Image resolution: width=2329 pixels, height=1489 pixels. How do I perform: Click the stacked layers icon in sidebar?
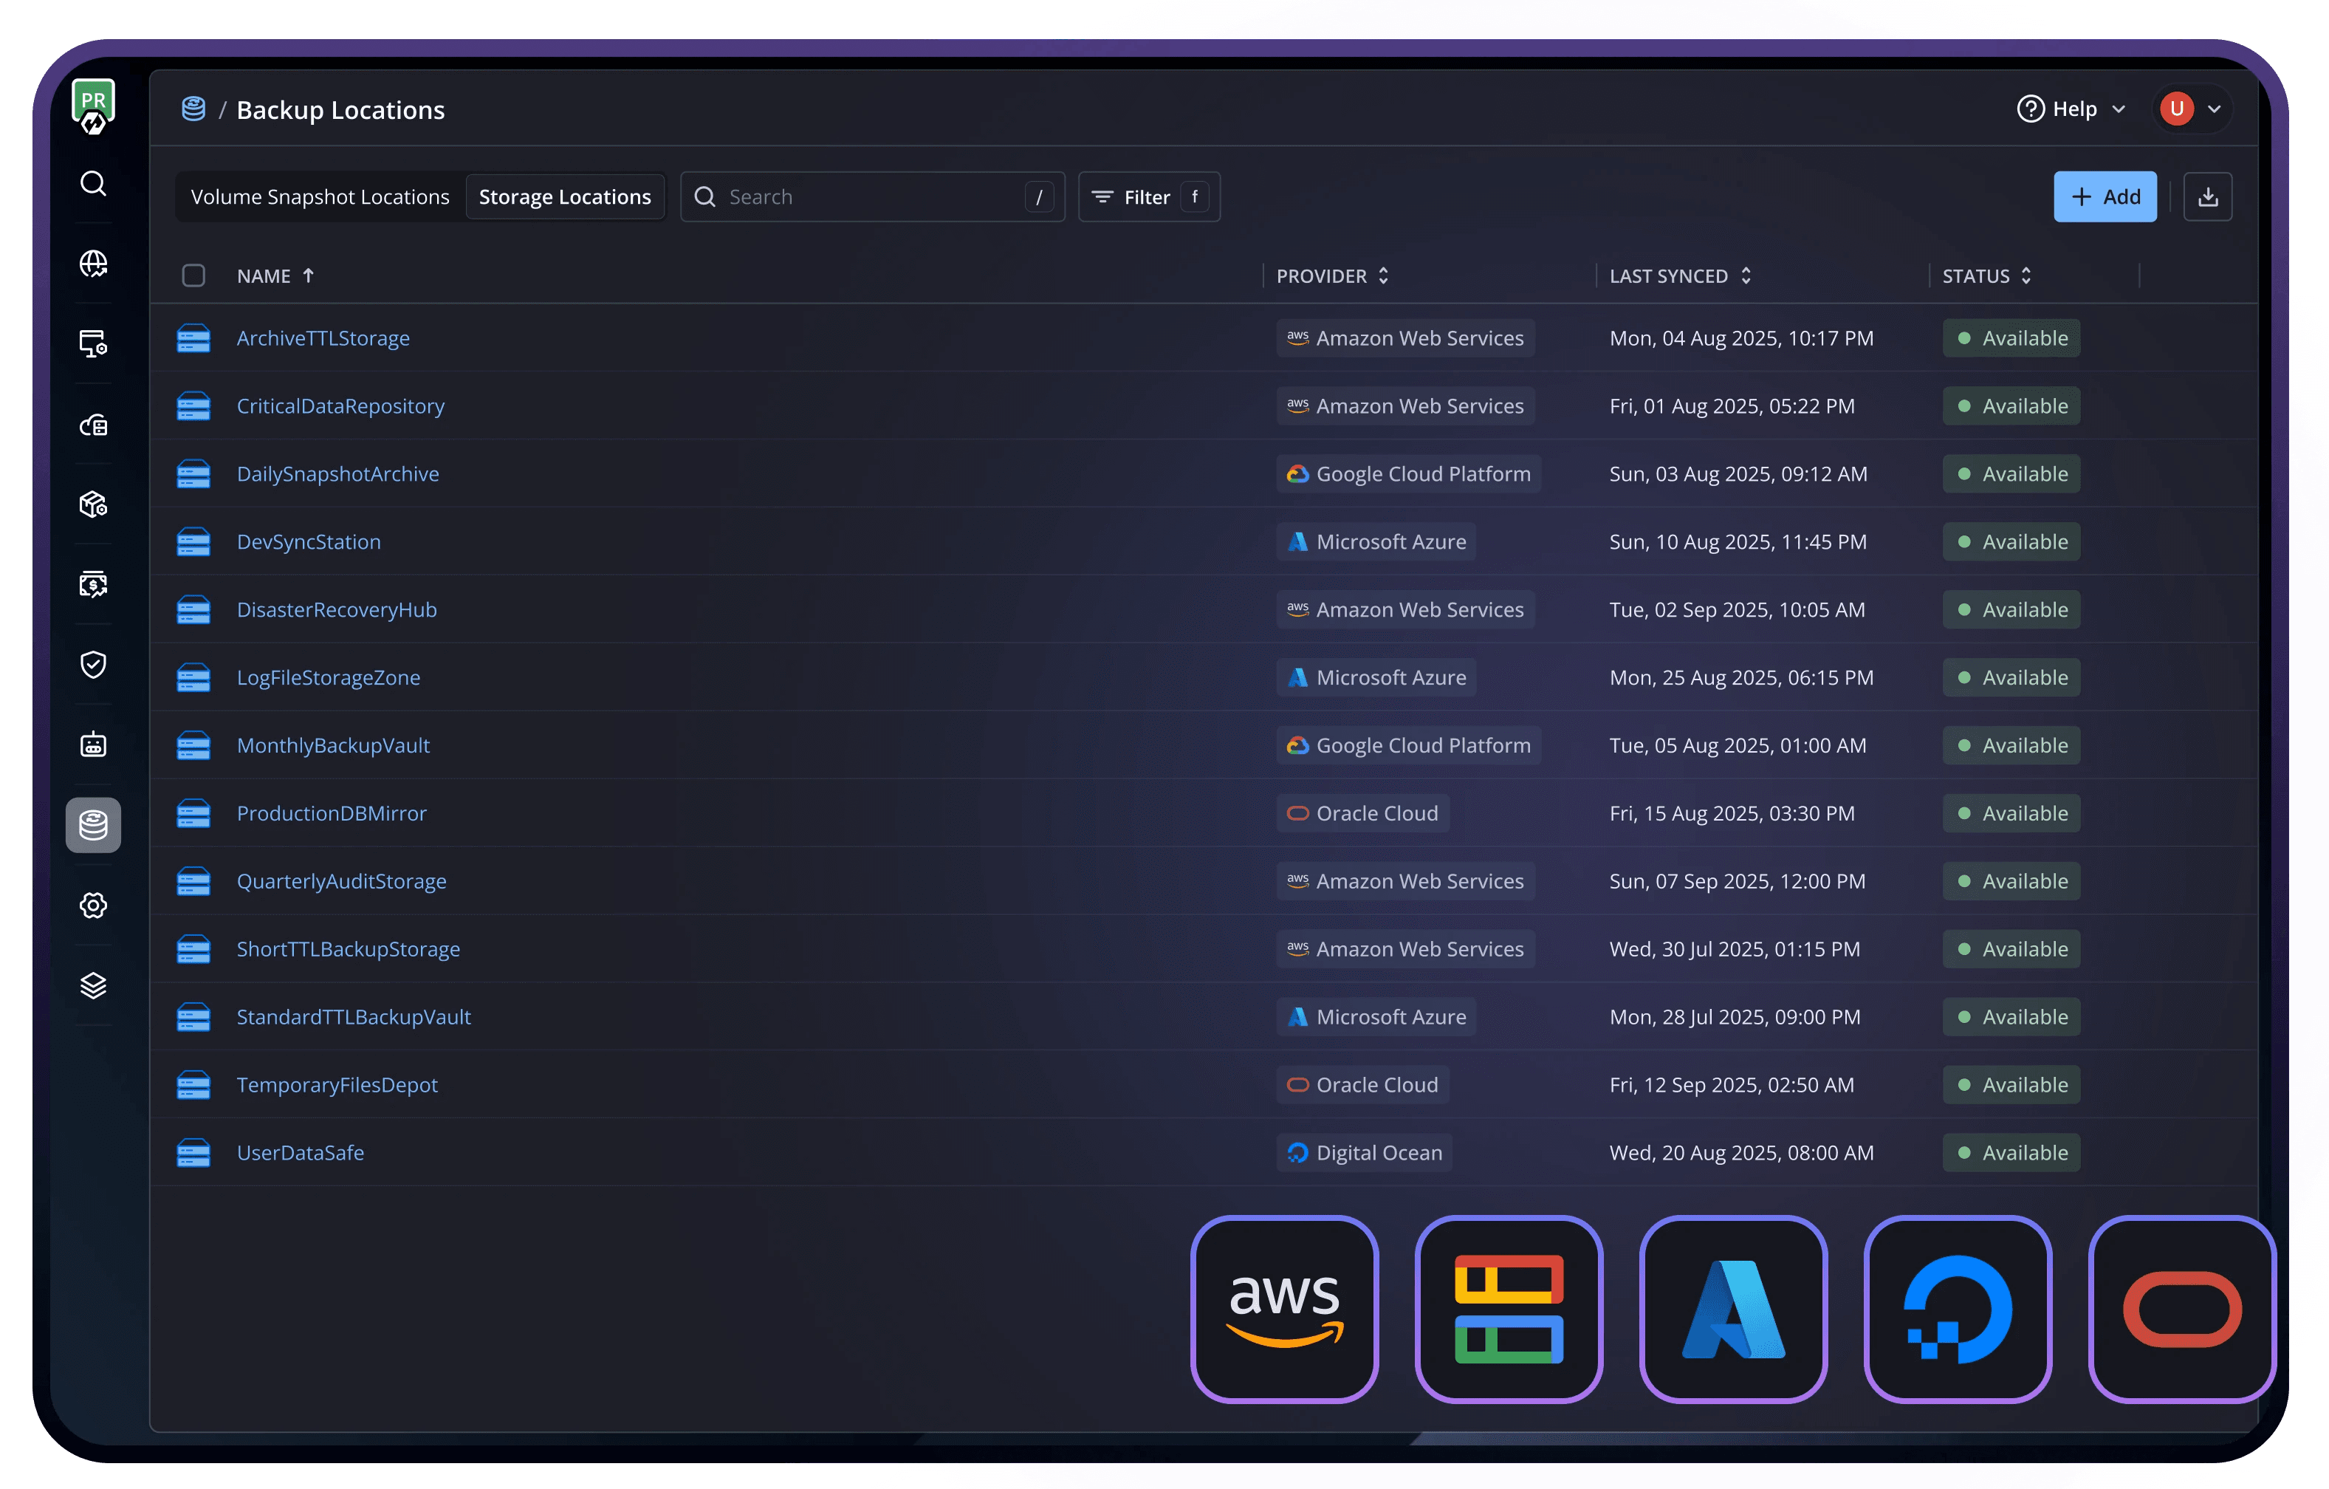click(x=93, y=986)
